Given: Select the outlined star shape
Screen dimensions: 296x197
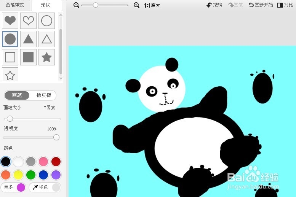Looking at the screenshot, I should (10, 75).
